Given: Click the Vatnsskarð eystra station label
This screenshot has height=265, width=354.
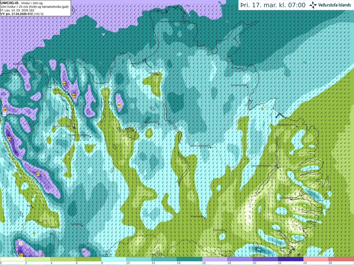Looking at the screenshot, I should (287, 125).
